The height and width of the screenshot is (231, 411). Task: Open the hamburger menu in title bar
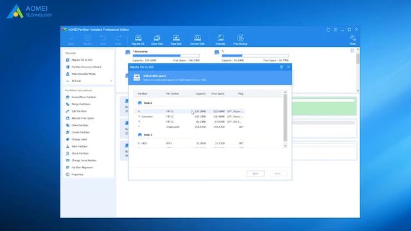tap(335, 30)
